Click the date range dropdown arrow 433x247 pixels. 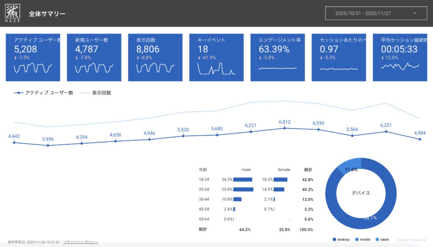[414, 14]
